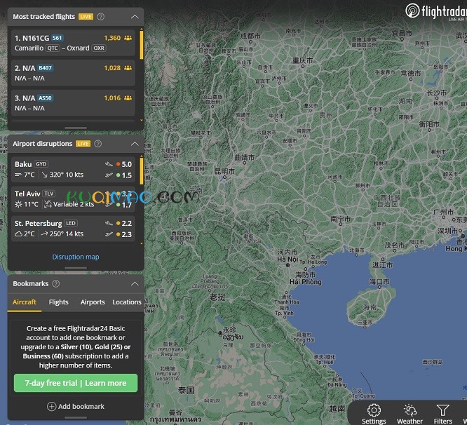
Task: Click viewers icon next to 1,028
Action: pos(128,68)
